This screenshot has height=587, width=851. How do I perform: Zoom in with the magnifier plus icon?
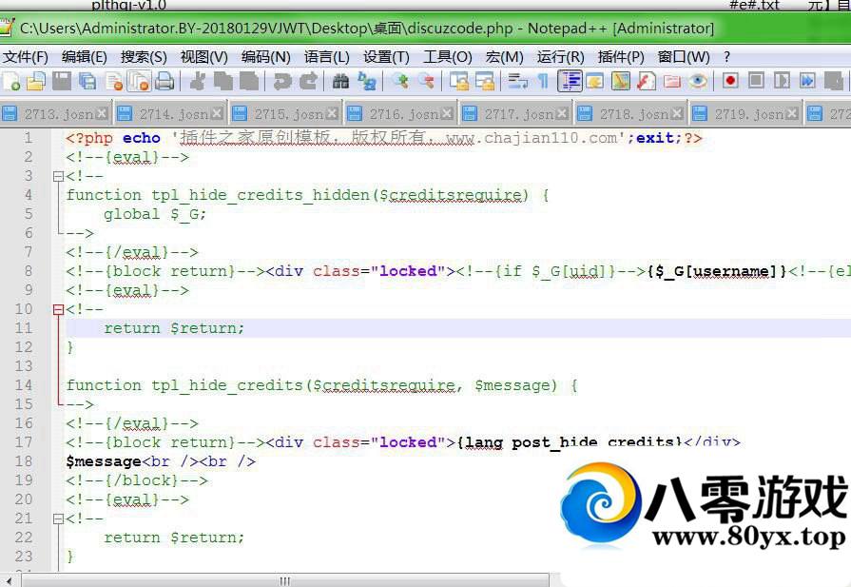[400, 82]
